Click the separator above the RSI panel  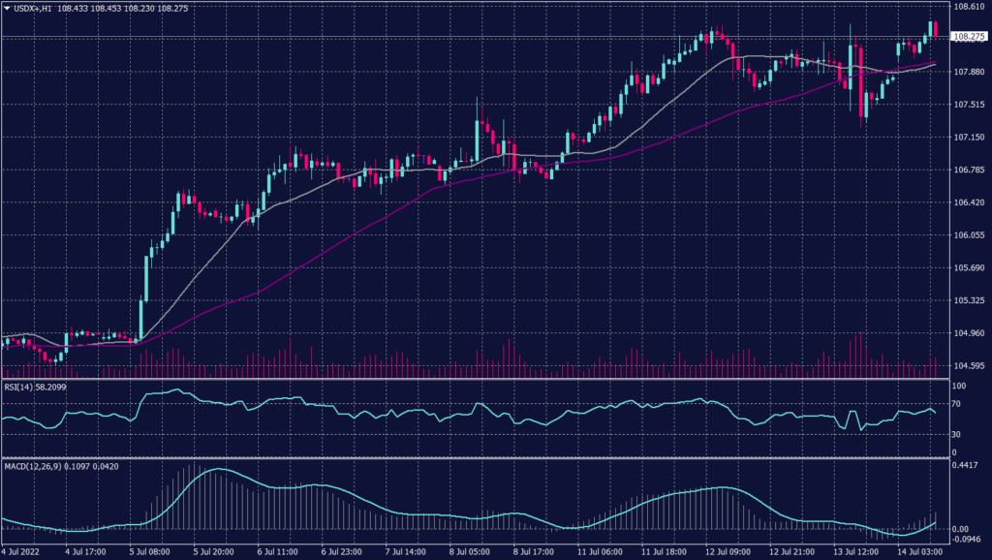point(484,377)
